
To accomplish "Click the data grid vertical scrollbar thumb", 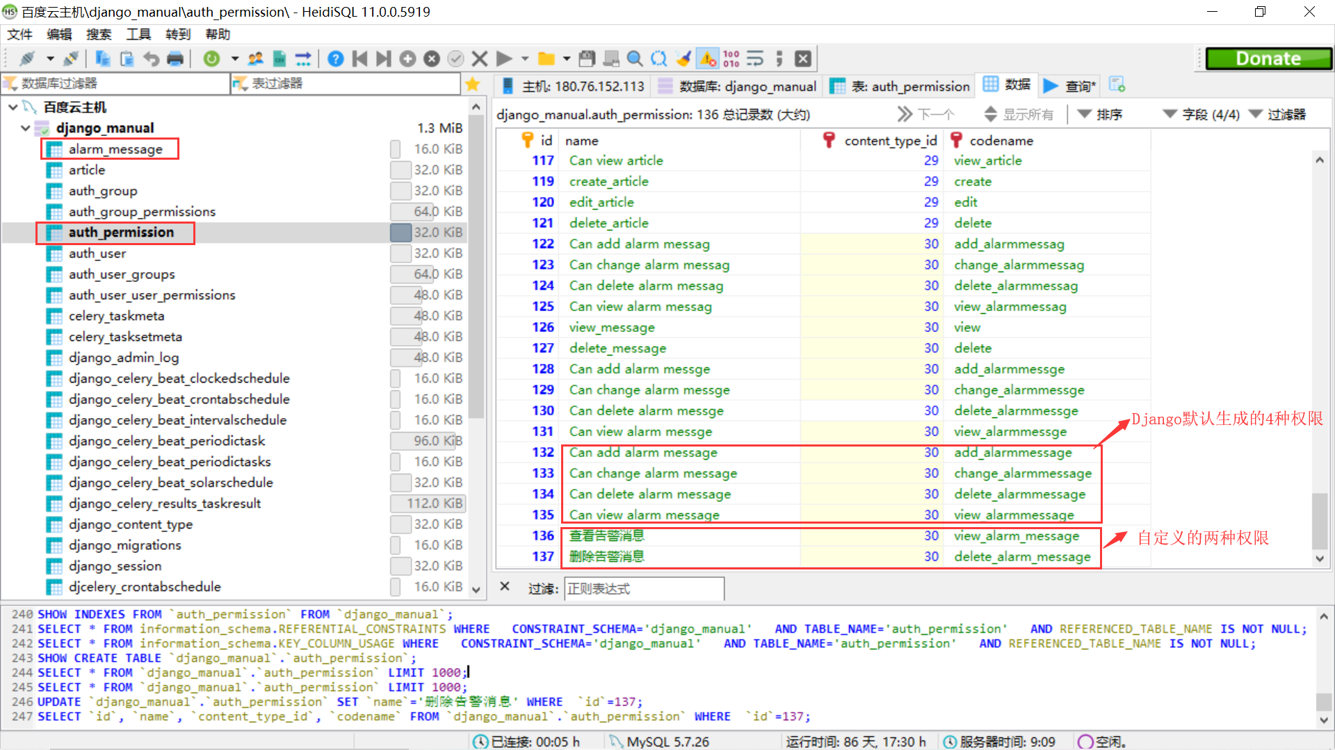I will tap(1319, 521).
